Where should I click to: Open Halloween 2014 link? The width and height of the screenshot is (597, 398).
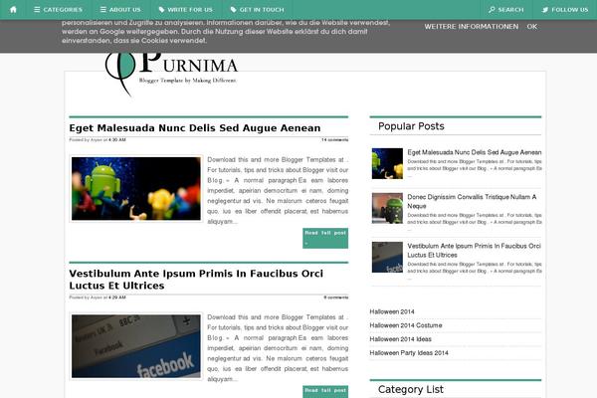(392, 311)
